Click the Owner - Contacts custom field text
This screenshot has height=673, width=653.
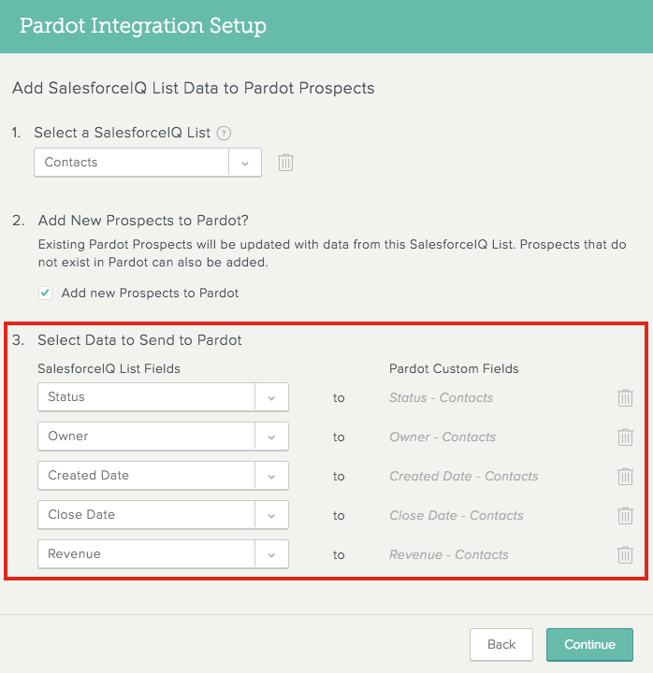(443, 437)
